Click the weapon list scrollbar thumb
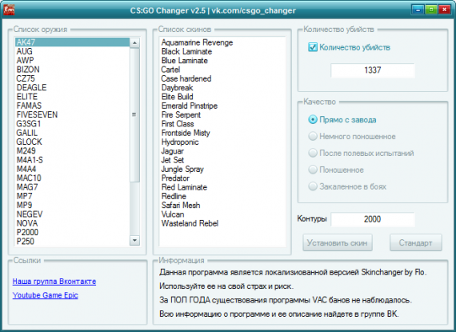This screenshot has height=332, width=456. (134, 115)
